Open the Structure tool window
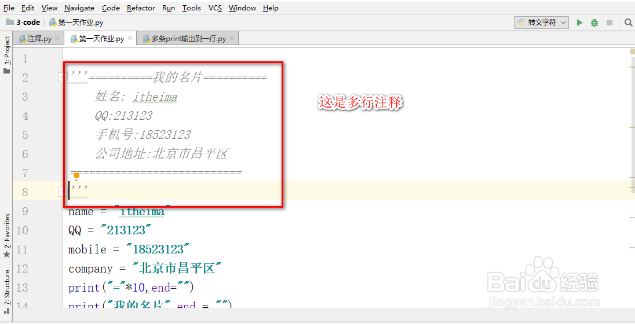 tap(6, 292)
